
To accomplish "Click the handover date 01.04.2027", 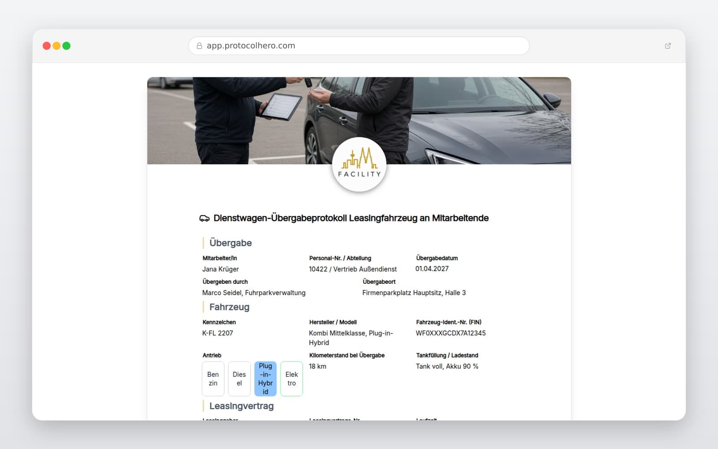I will (432, 269).
